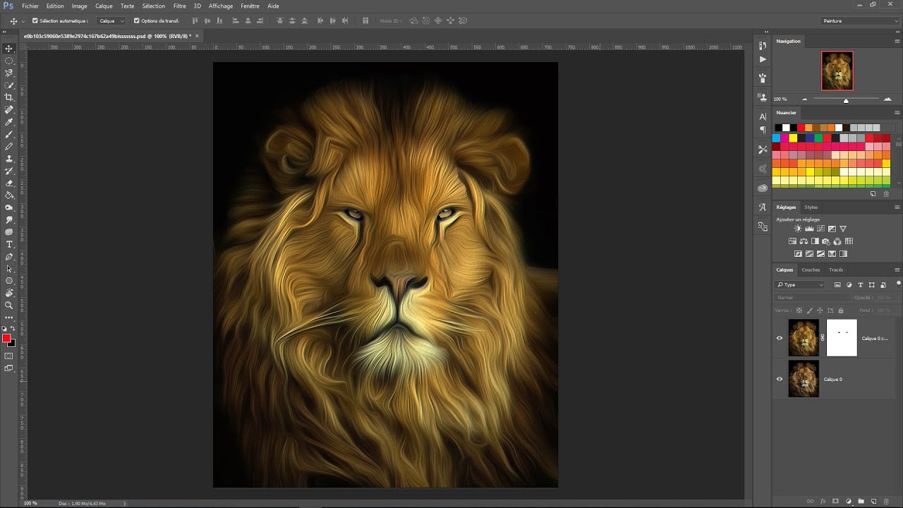
Task: Open the Réglages panel menu
Action: 897,207
